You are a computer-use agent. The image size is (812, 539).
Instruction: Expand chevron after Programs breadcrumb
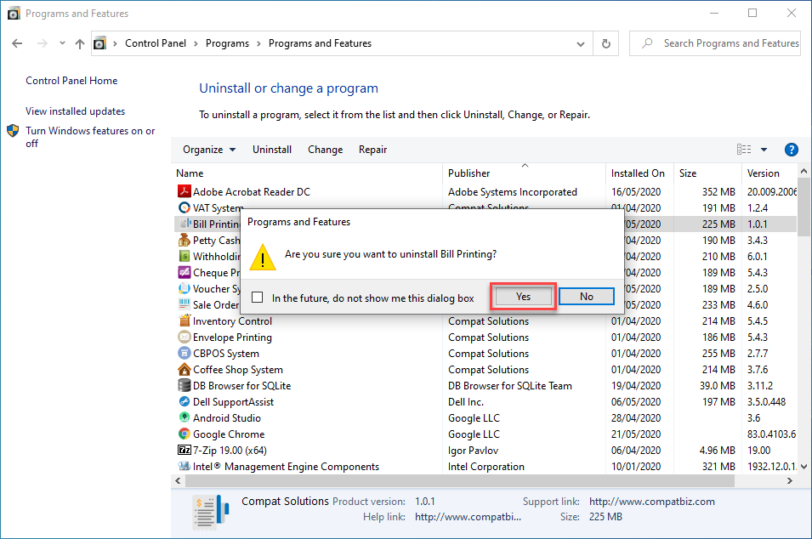click(x=258, y=43)
